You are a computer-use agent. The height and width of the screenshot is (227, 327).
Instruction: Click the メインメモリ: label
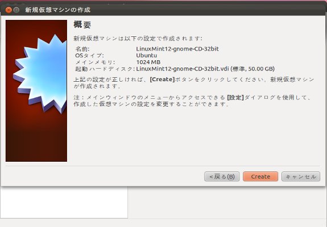pos(95,62)
